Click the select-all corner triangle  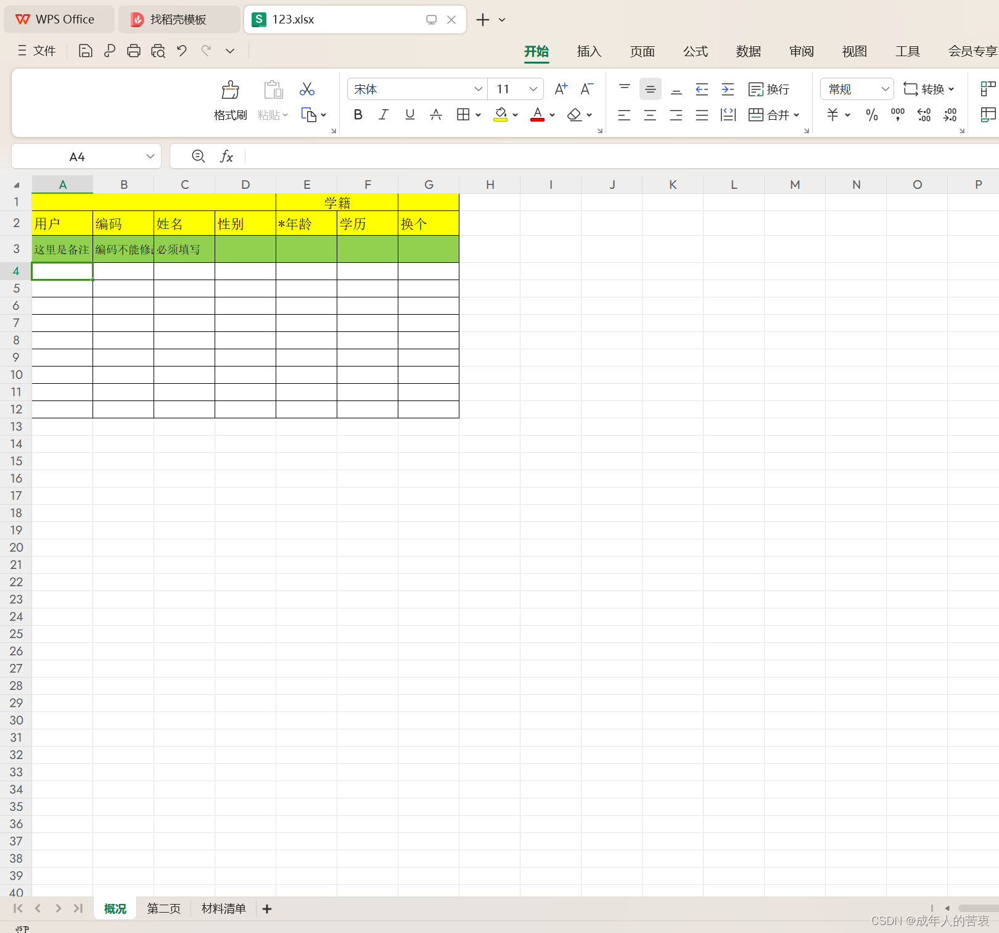(x=16, y=185)
